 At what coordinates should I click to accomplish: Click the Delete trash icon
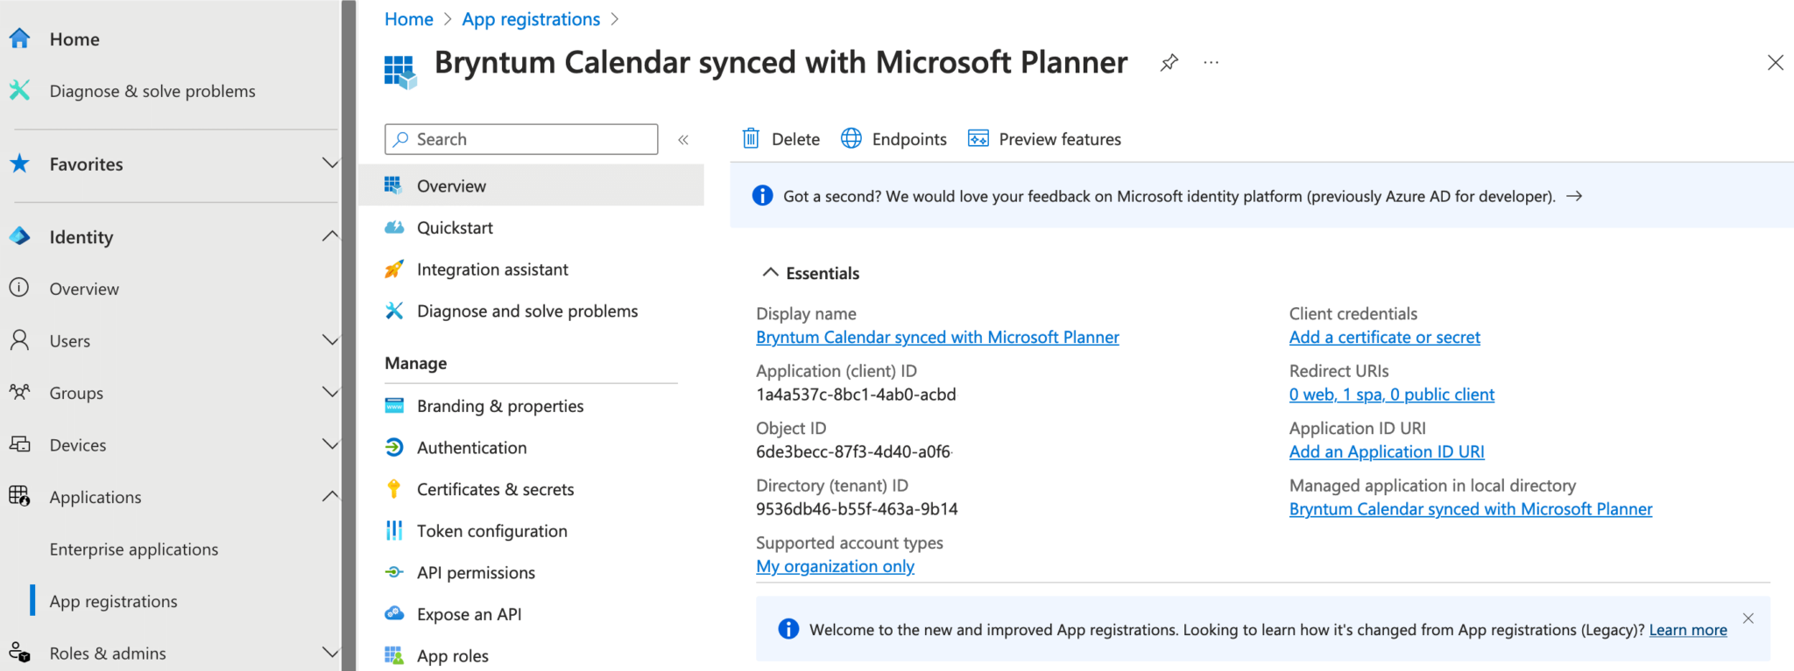coord(751,138)
